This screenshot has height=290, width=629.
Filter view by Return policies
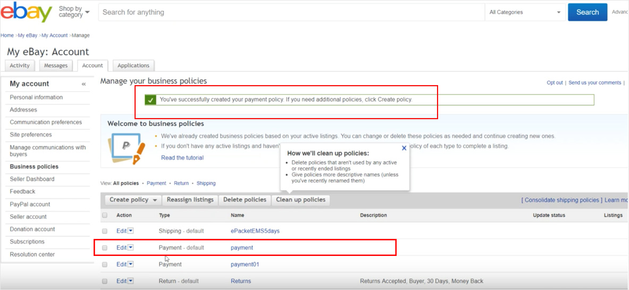pyautogui.click(x=181, y=183)
